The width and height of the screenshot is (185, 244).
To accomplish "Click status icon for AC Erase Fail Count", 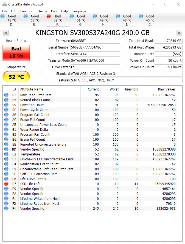I will pos(6,120).
